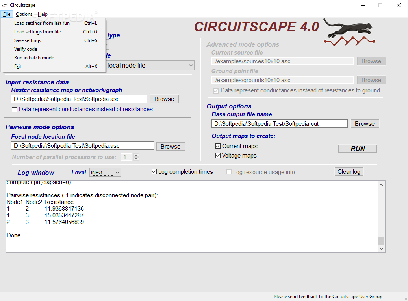This screenshot has height=301, width=408.
Task: Click the status bar feedback message
Action: tap(328, 297)
